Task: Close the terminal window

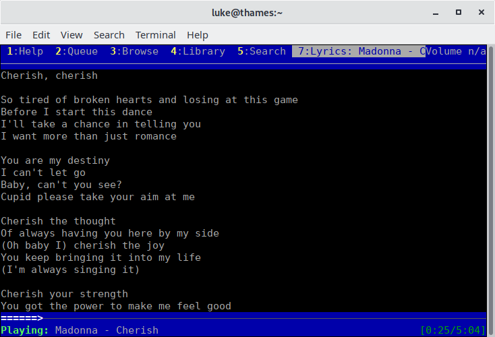Action: 481,12
